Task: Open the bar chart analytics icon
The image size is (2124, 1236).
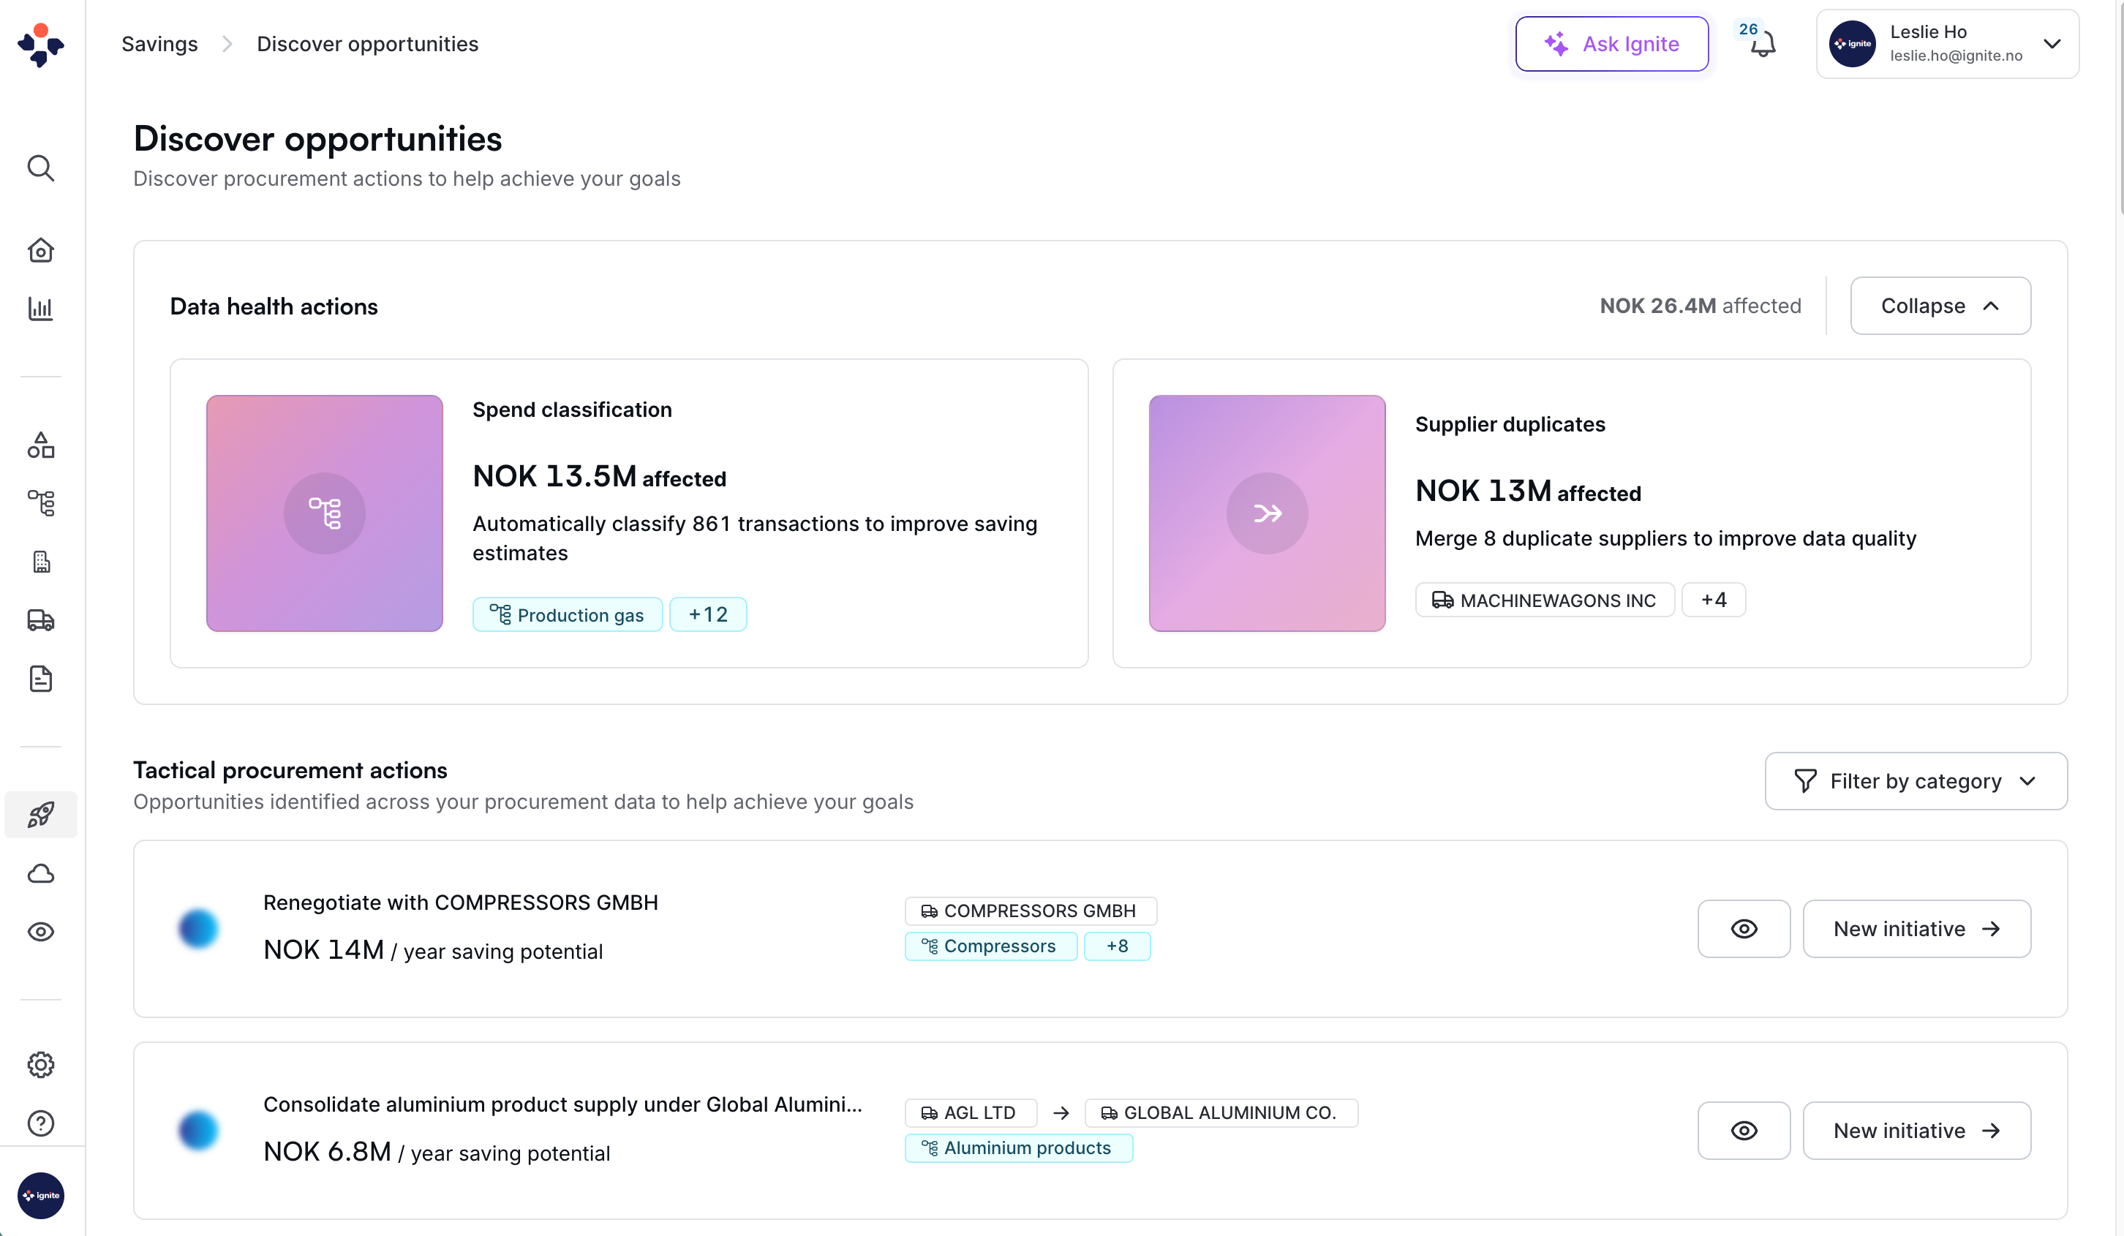Action: point(40,309)
